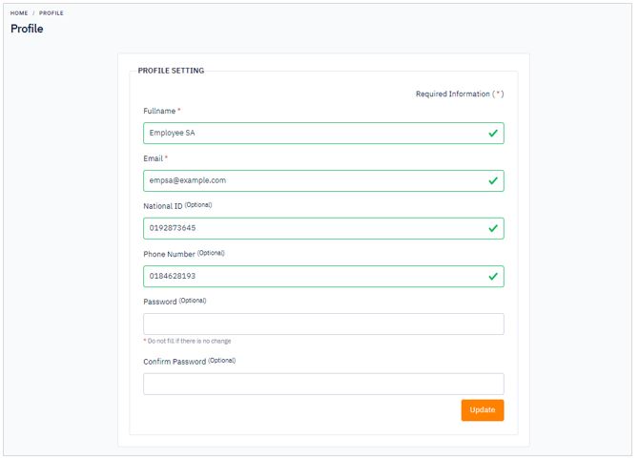Focus the Email input field

(x=323, y=180)
